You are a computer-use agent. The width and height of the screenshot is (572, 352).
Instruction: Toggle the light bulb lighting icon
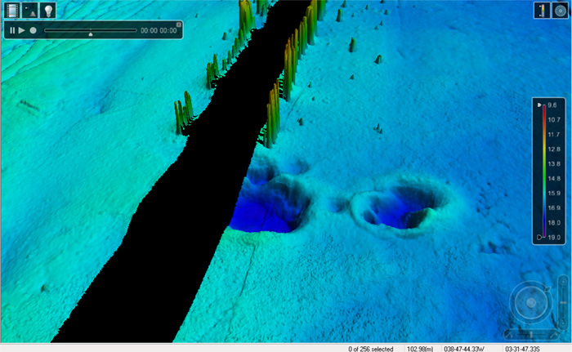pyautogui.click(x=48, y=11)
